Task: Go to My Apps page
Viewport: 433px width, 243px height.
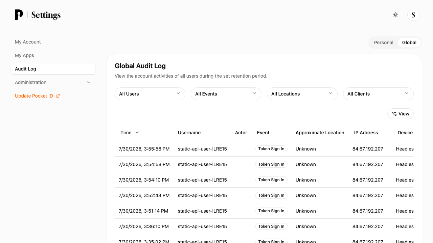Action: (x=53, y=55)
